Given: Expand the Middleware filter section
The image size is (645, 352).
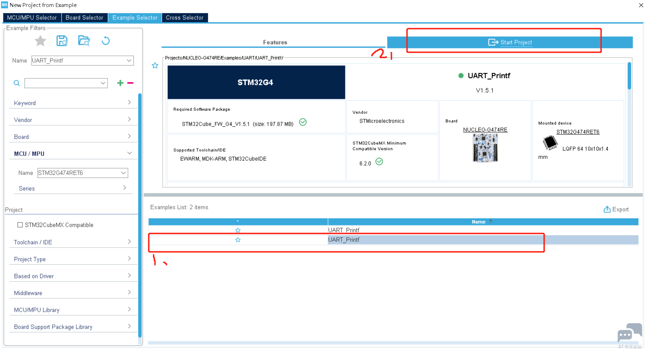Looking at the screenshot, I should pyautogui.click(x=73, y=293).
